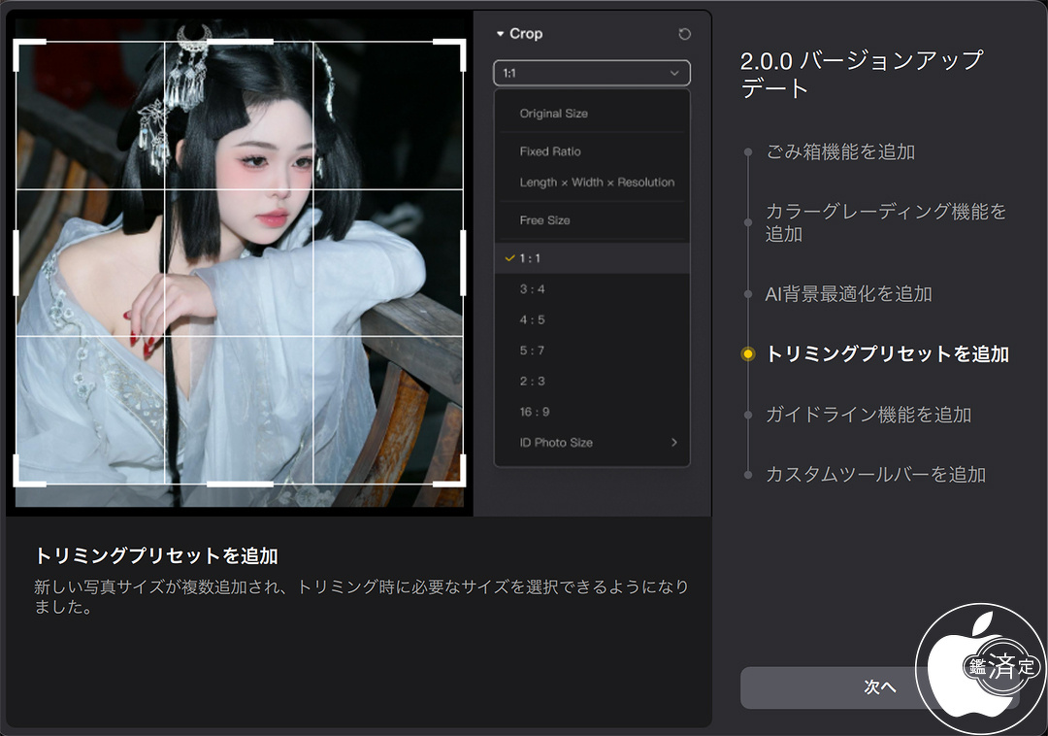Choose the 16:9 crop preset
The height and width of the screenshot is (736, 1048).
534,412
